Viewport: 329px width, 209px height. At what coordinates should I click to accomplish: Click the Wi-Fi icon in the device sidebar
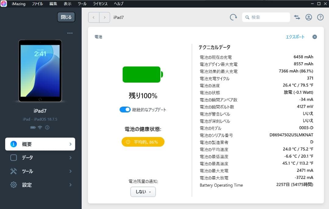coord(40,127)
